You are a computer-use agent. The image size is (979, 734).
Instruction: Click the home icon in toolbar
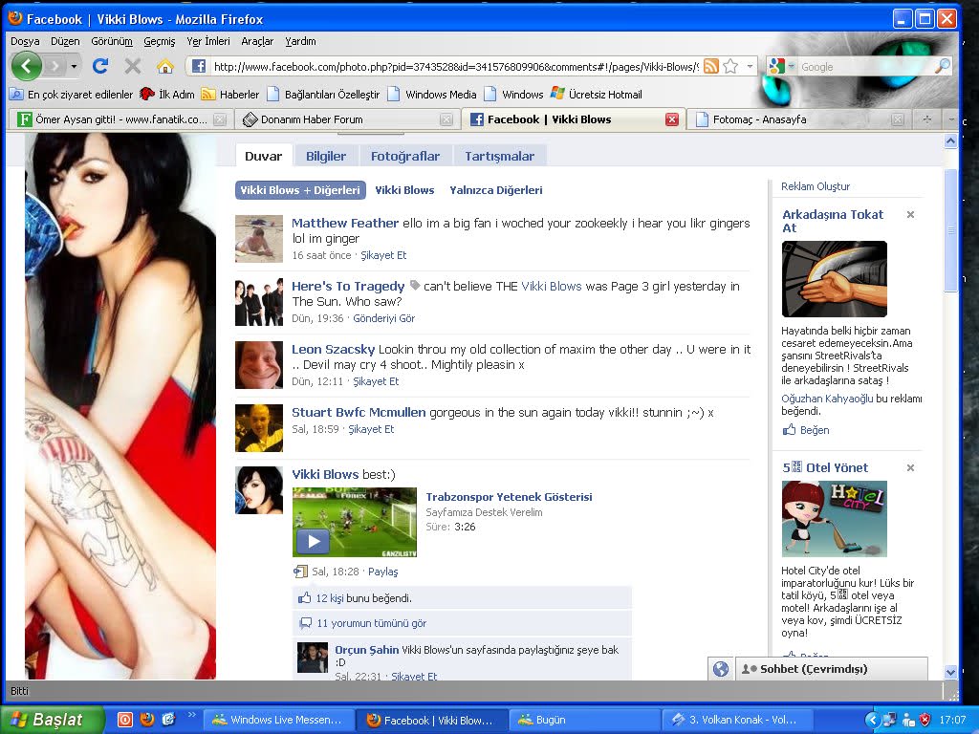click(165, 66)
